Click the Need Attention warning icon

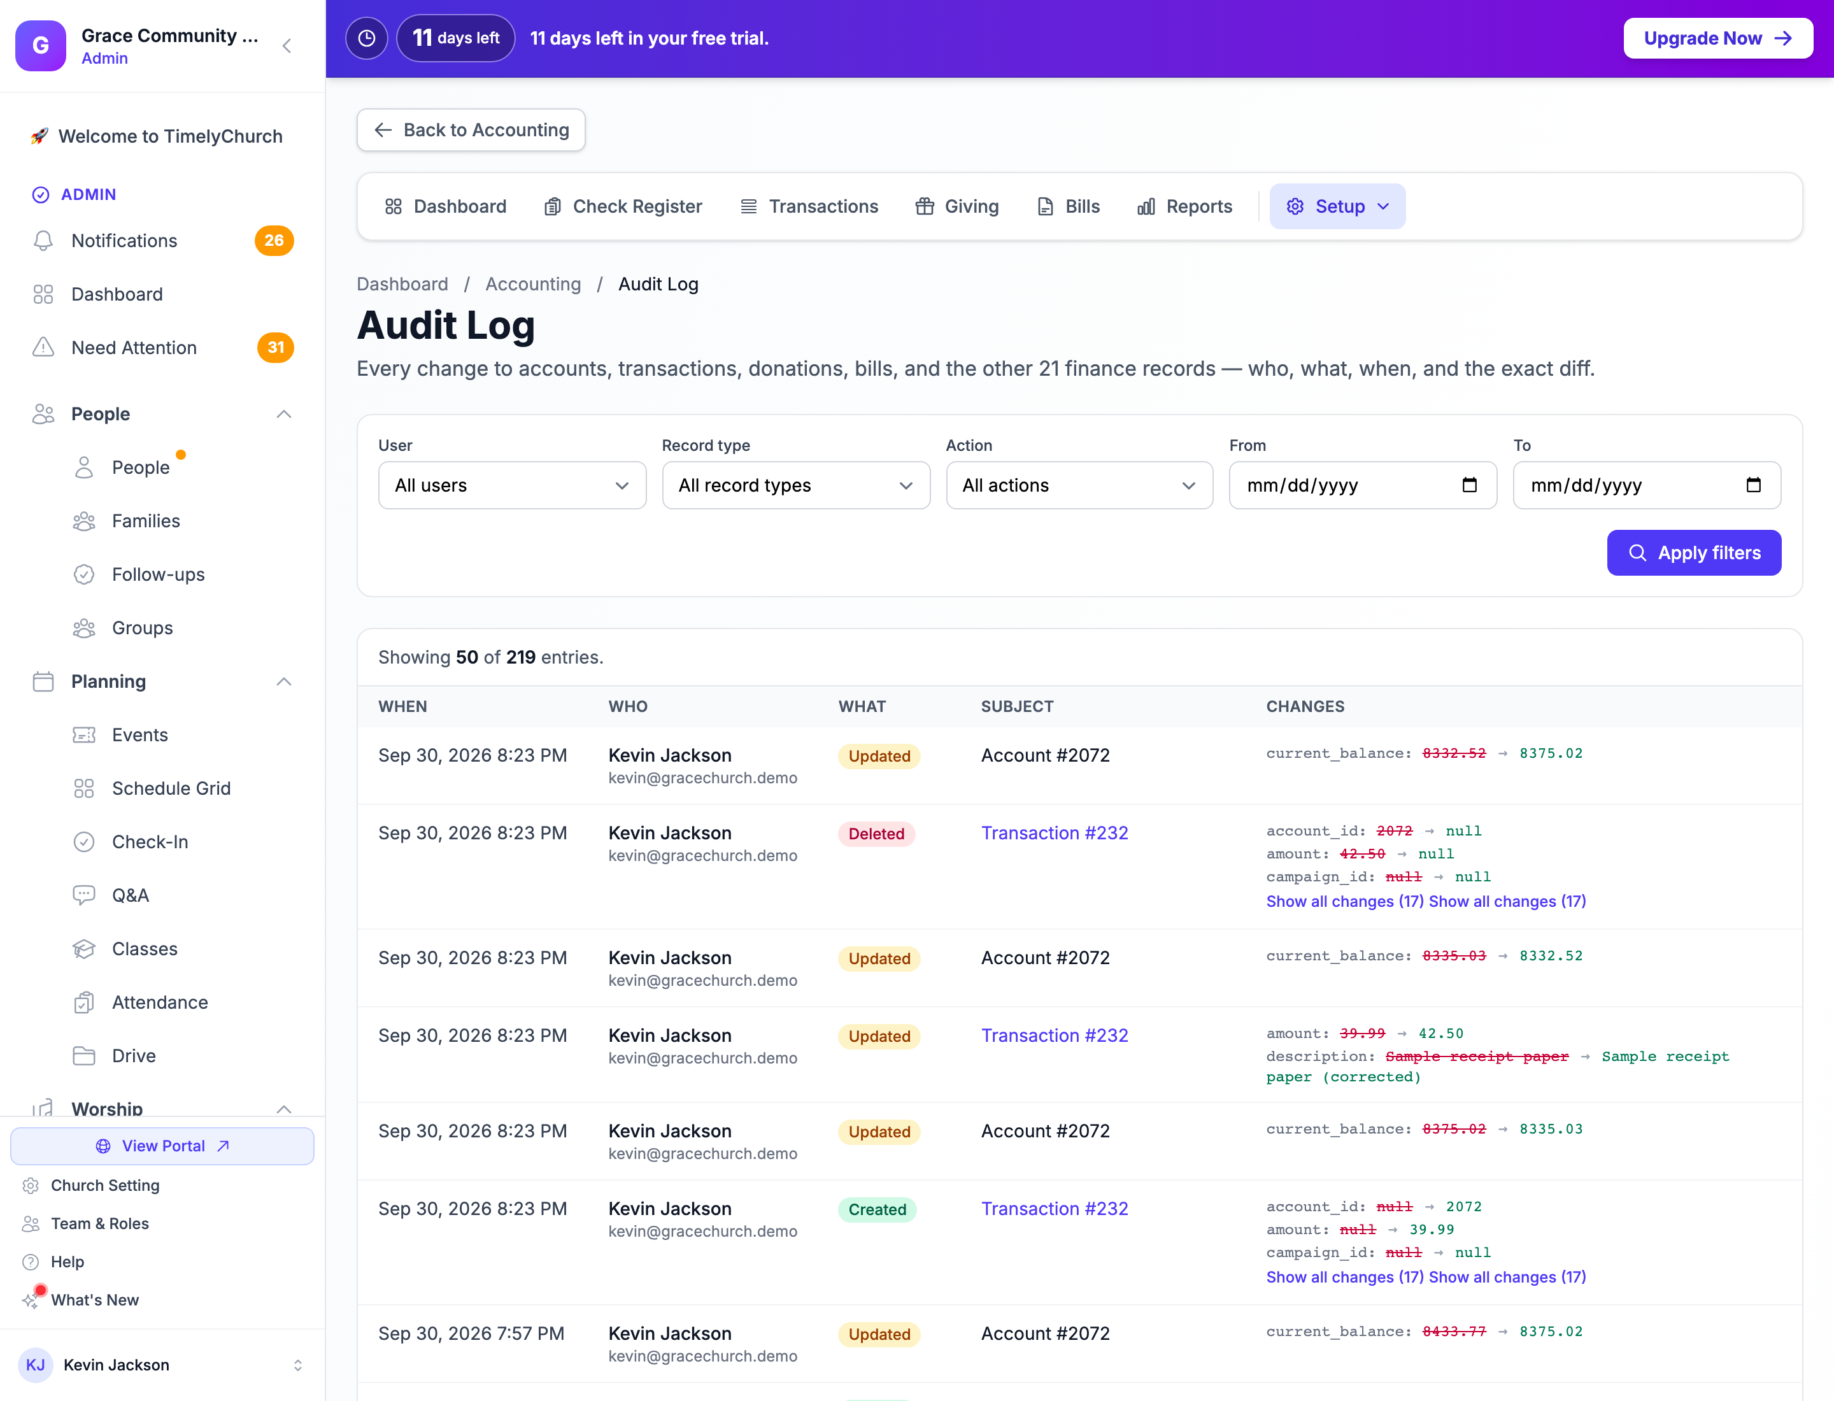pyautogui.click(x=43, y=348)
